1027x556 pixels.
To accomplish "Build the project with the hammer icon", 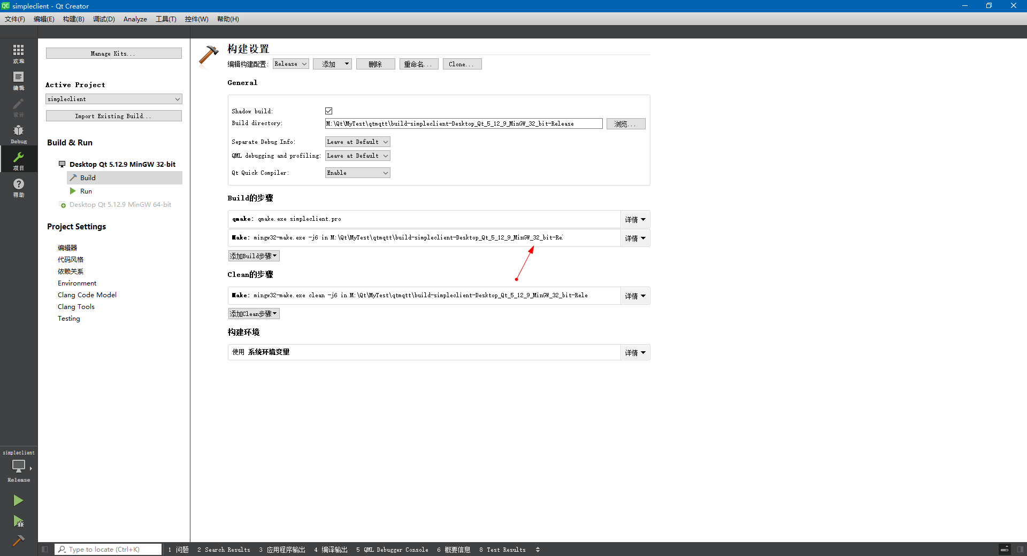I will pos(19,541).
